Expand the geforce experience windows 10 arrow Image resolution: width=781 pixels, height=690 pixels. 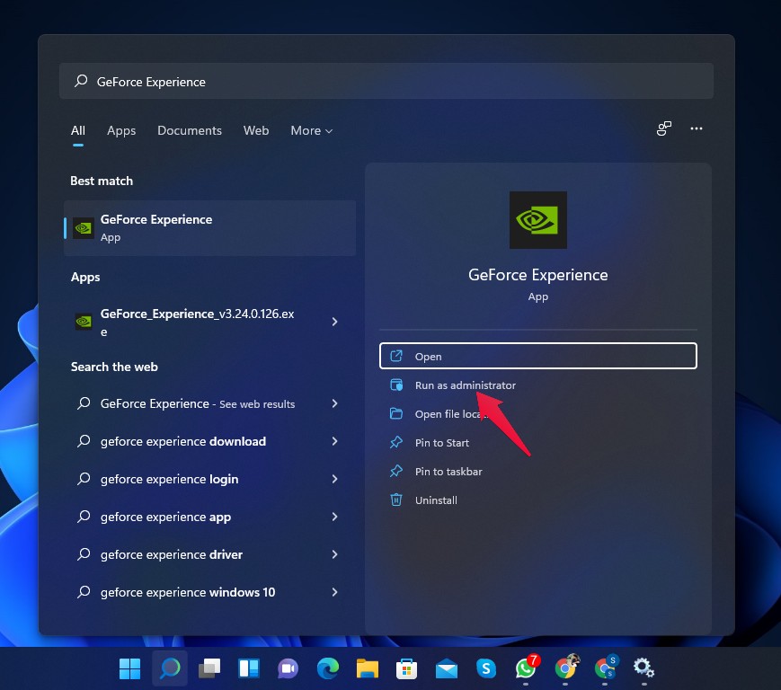pyautogui.click(x=334, y=592)
